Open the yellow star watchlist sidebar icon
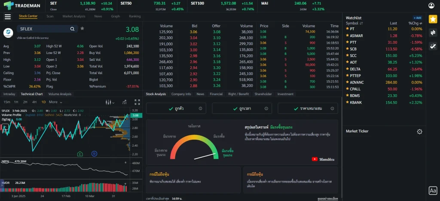Viewport: 440px width, 201px height. pyautogui.click(x=433, y=19)
